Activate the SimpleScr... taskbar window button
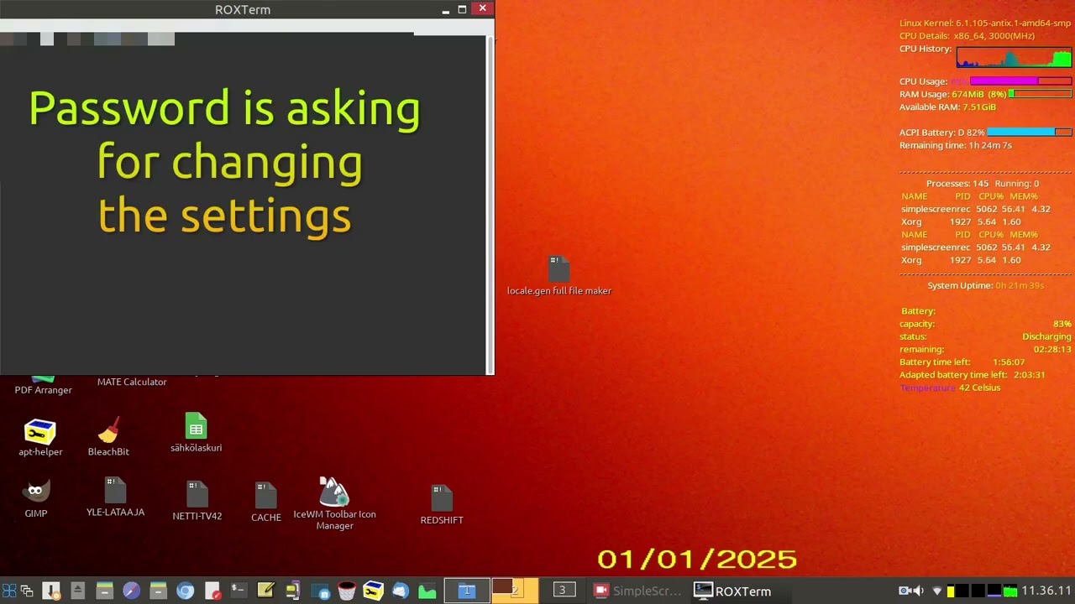This screenshot has height=604, width=1075. (638, 591)
